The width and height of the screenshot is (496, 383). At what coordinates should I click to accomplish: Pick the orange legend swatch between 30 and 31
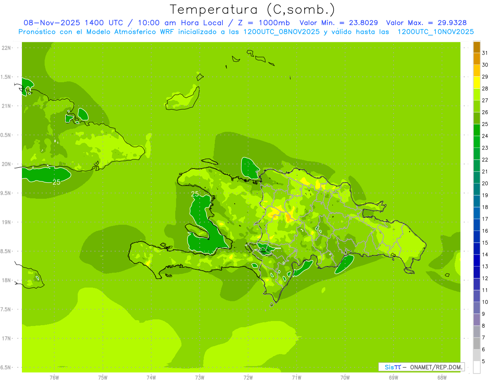tap(477, 59)
